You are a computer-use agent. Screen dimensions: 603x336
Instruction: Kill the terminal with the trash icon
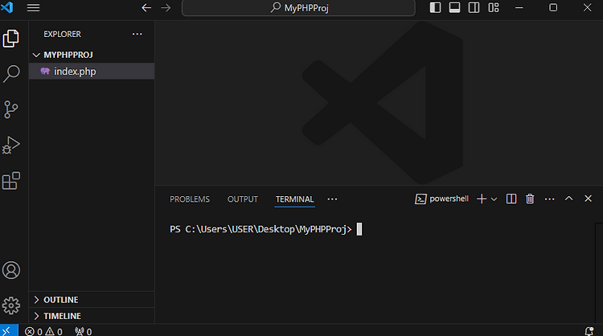point(530,199)
